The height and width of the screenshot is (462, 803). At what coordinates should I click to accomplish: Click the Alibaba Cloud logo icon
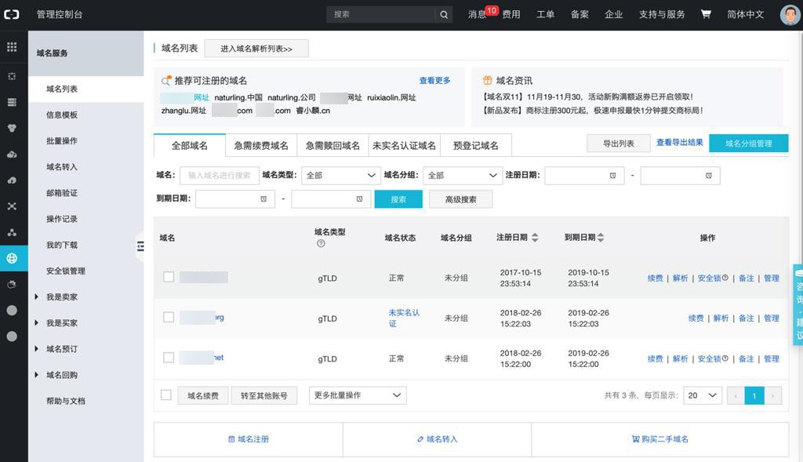click(11, 14)
